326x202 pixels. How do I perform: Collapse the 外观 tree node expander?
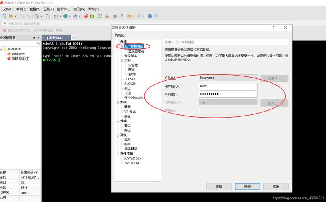(118, 121)
